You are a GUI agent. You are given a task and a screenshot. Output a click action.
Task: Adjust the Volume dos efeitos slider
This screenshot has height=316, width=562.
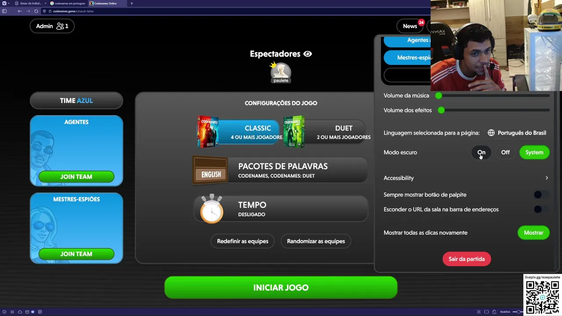point(494,110)
